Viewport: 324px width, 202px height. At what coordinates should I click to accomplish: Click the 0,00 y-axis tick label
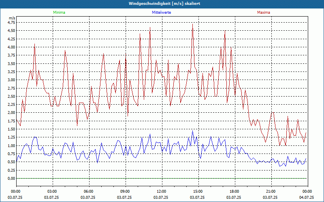pos(11,178)
